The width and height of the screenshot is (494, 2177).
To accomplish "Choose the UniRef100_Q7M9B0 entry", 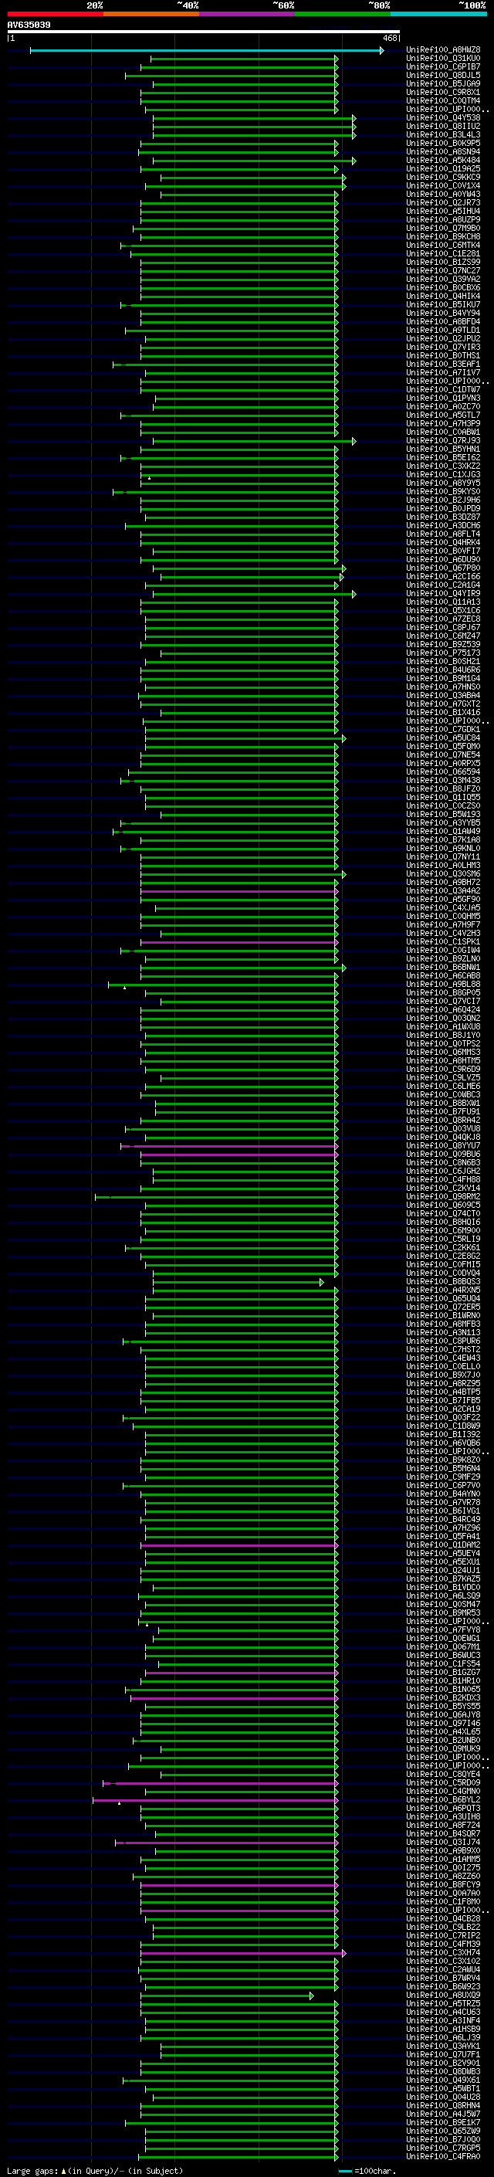I will (x=443, y=228).
